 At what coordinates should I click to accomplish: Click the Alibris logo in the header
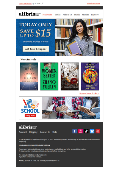(30, 14)
